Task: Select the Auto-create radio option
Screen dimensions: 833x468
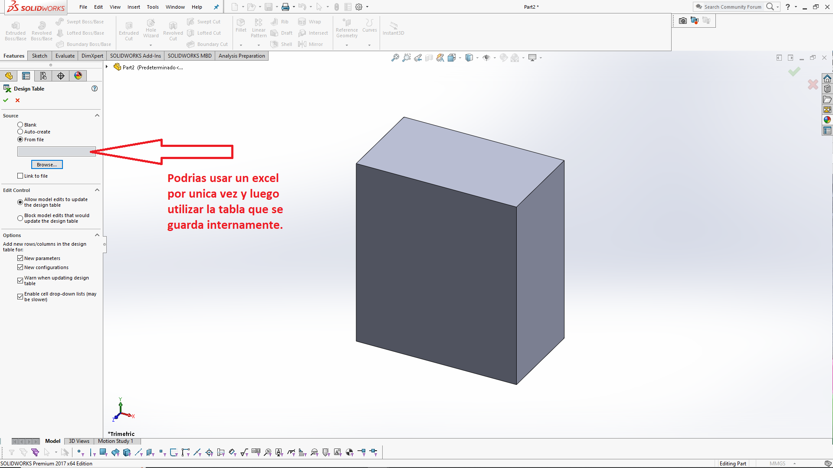Action: [x=20, y=132]
